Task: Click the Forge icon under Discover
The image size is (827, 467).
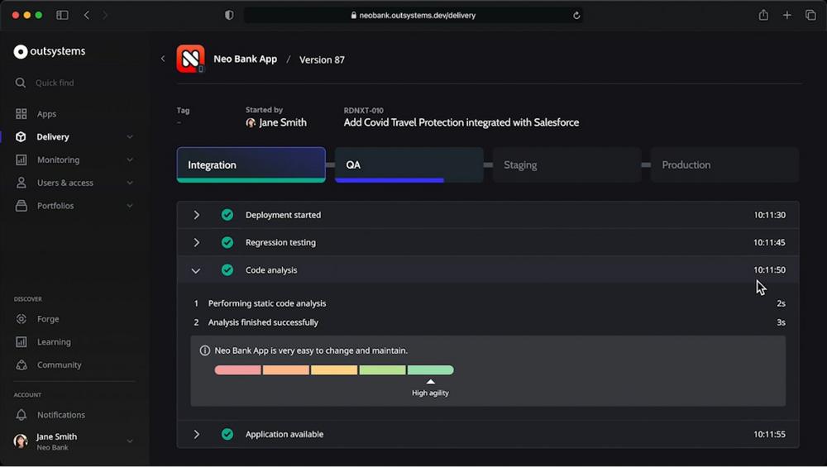Action: click(22, 319)
